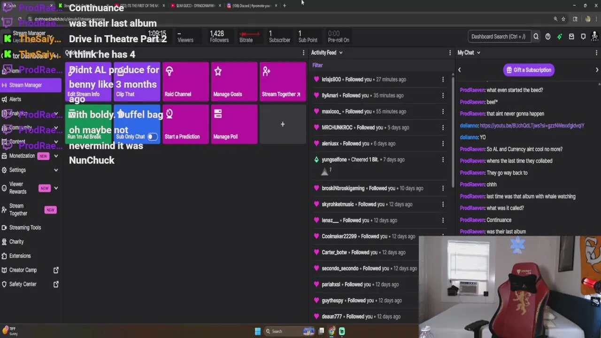Open the Manage Goals quick action
Screen dimensions: 601x338
pos(234,82)
